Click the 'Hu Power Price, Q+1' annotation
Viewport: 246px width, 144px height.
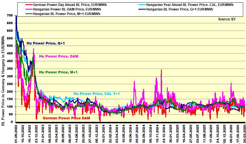(x=46, y=43)
